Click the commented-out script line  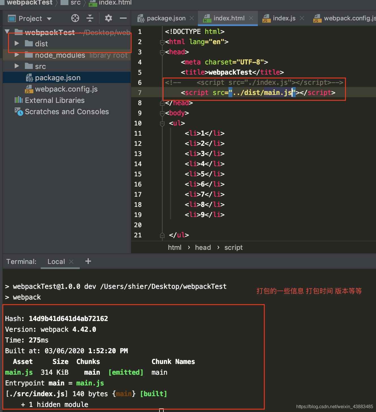(254, 83)
